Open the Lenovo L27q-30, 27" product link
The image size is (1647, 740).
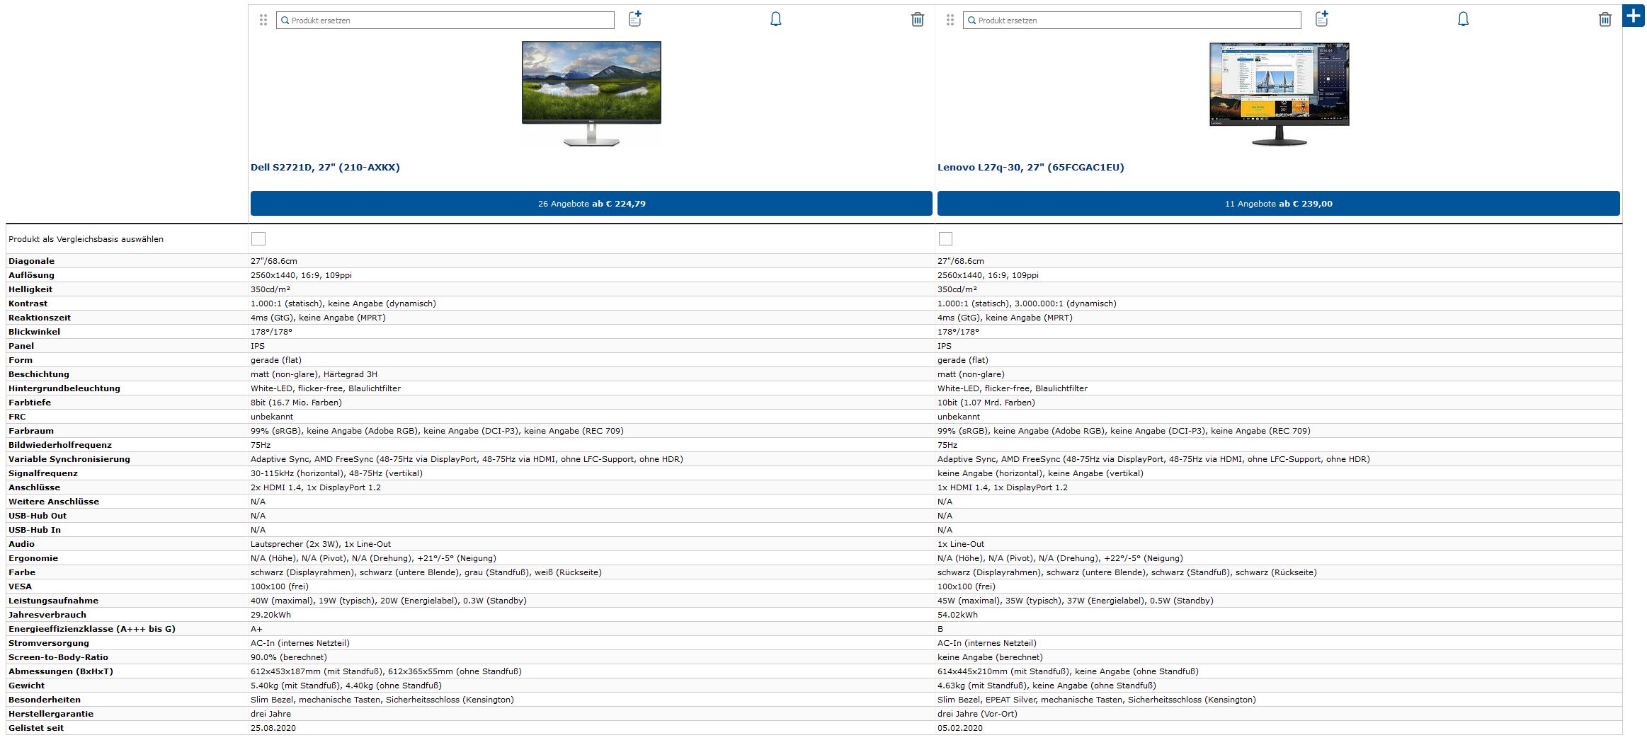[x=1031, y=168]
